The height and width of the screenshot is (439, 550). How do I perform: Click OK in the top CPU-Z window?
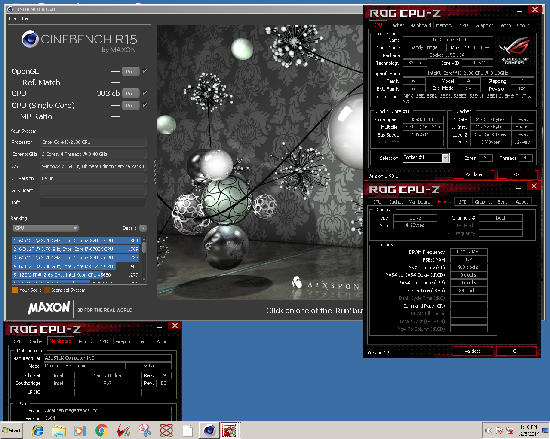(x=517, y=174)
